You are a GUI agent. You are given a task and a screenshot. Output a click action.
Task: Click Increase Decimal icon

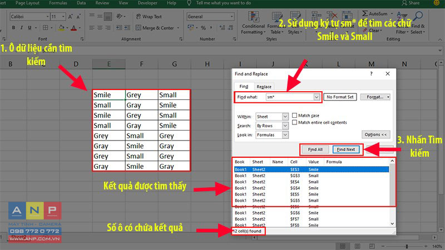[x=222, y=28]
